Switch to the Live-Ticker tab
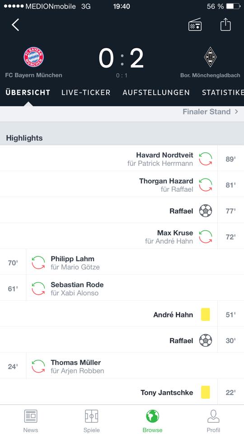 [x=86, y=92]
